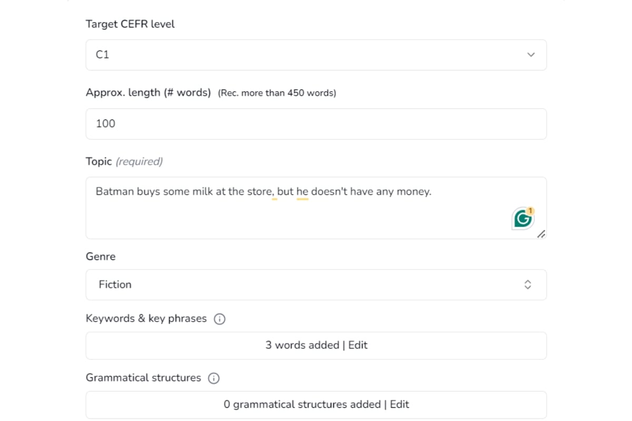Edit the 3 added keywords
The width and height of the screenshot is (632, 421).
(x=357, y=345)
